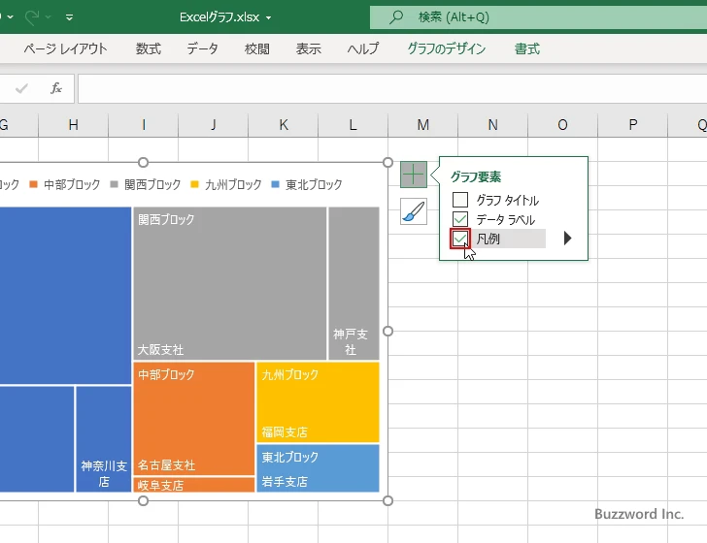Open the ヘルプ tab
The height and width of the screenshot is (543, 707).
pos(363,48)
